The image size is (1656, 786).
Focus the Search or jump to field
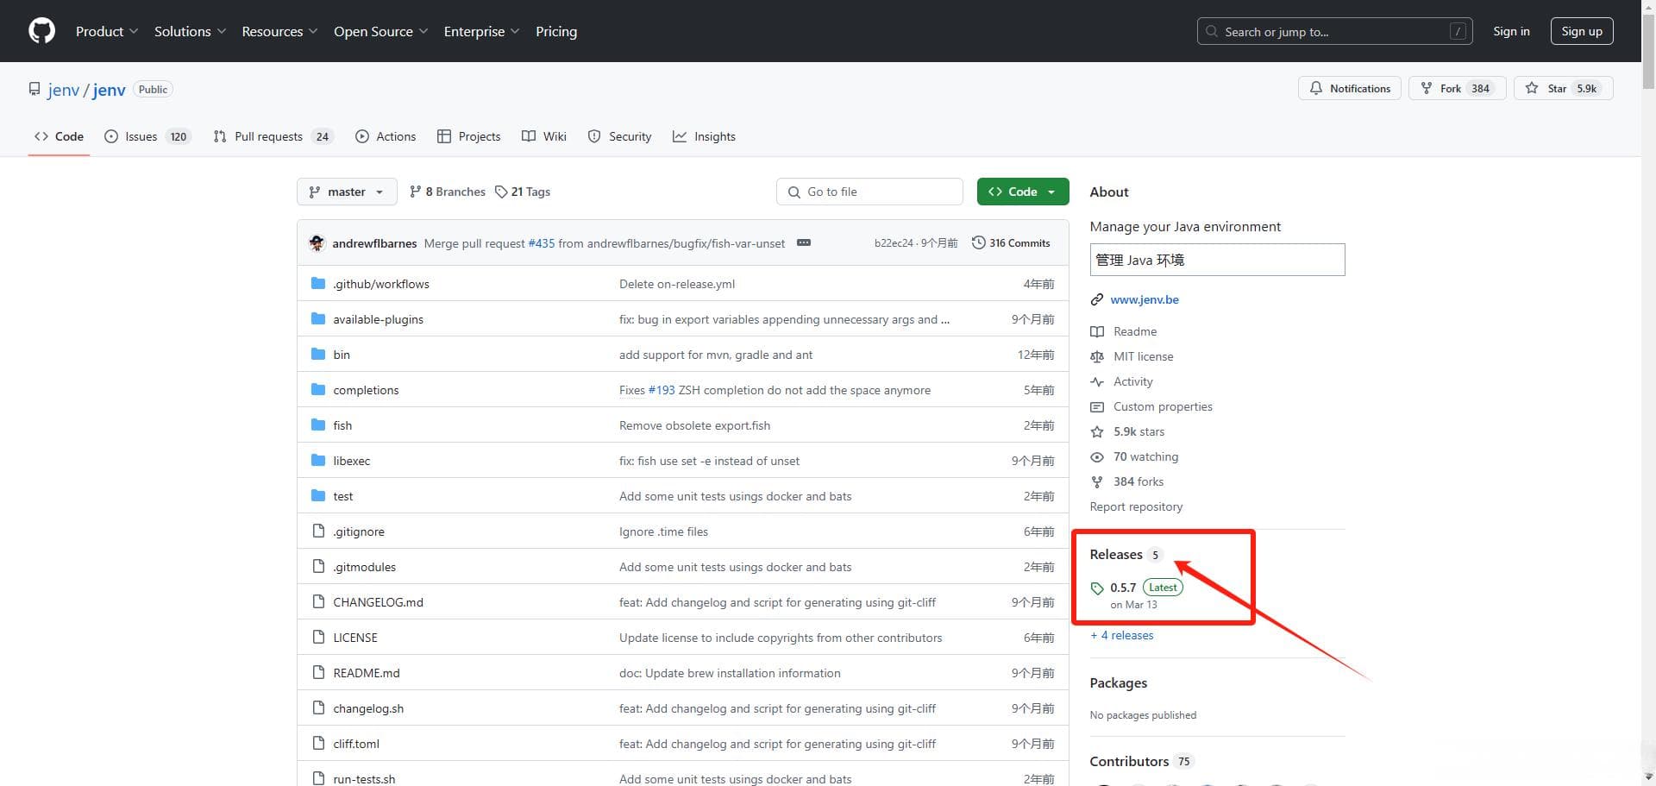coord(1334,31)
